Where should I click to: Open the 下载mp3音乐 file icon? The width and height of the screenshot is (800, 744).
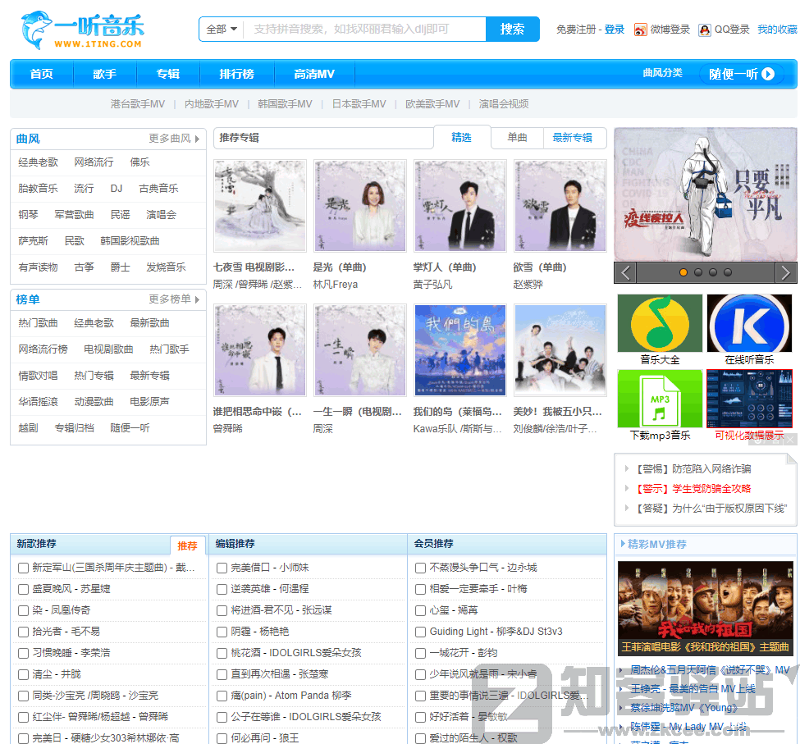660,399
